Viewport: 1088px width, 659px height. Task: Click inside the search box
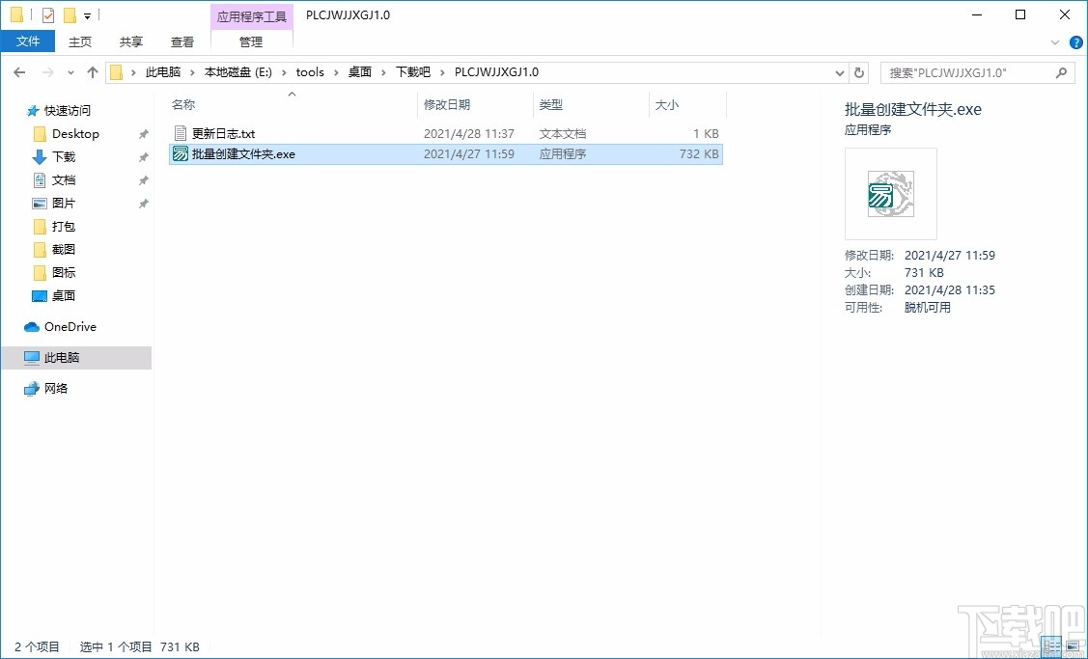point(965,71)
